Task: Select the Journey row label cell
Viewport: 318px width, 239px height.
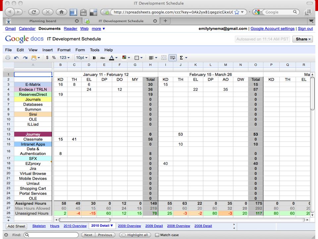Action: tap(33, 134)
